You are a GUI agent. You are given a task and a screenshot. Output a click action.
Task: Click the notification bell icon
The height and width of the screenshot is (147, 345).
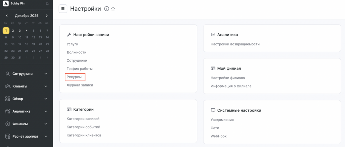(x=47, y=4)
